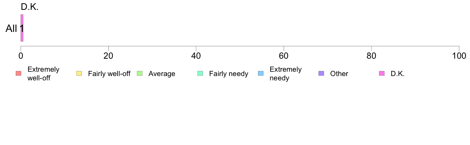Click the pink D.K. bar segment
This screenshot has width=470, height=145.
22,28
